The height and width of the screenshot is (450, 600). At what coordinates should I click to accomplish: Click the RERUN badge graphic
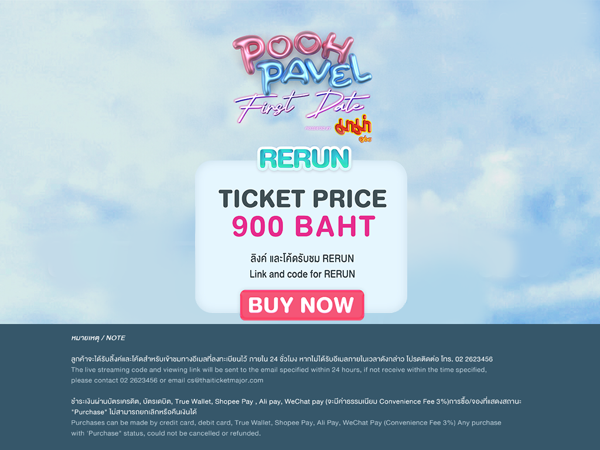tap(304, 158)
